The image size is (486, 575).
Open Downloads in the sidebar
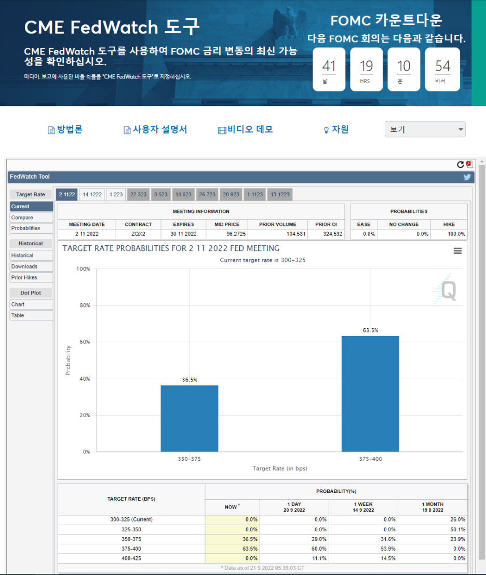pyautogui.click(x=32, y=266)
